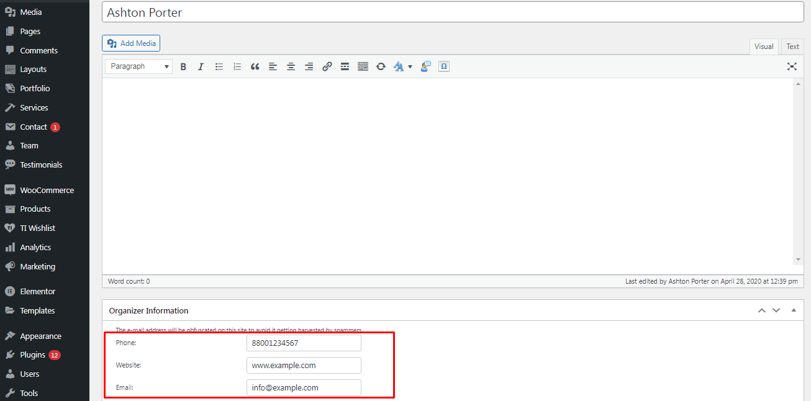811x401 pixels.
Task: Insert or edit a link
Action: (327, 66)
